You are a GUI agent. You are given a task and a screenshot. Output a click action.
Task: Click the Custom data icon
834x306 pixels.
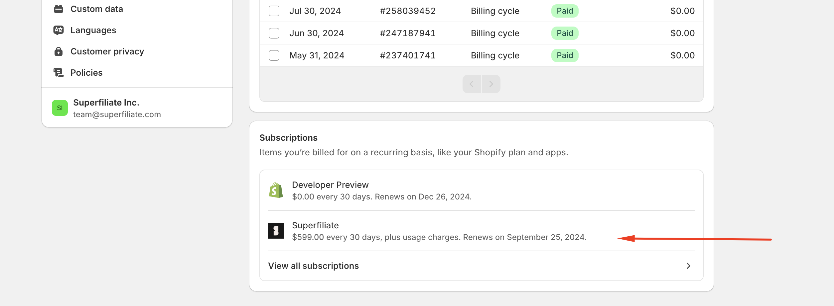59,9
